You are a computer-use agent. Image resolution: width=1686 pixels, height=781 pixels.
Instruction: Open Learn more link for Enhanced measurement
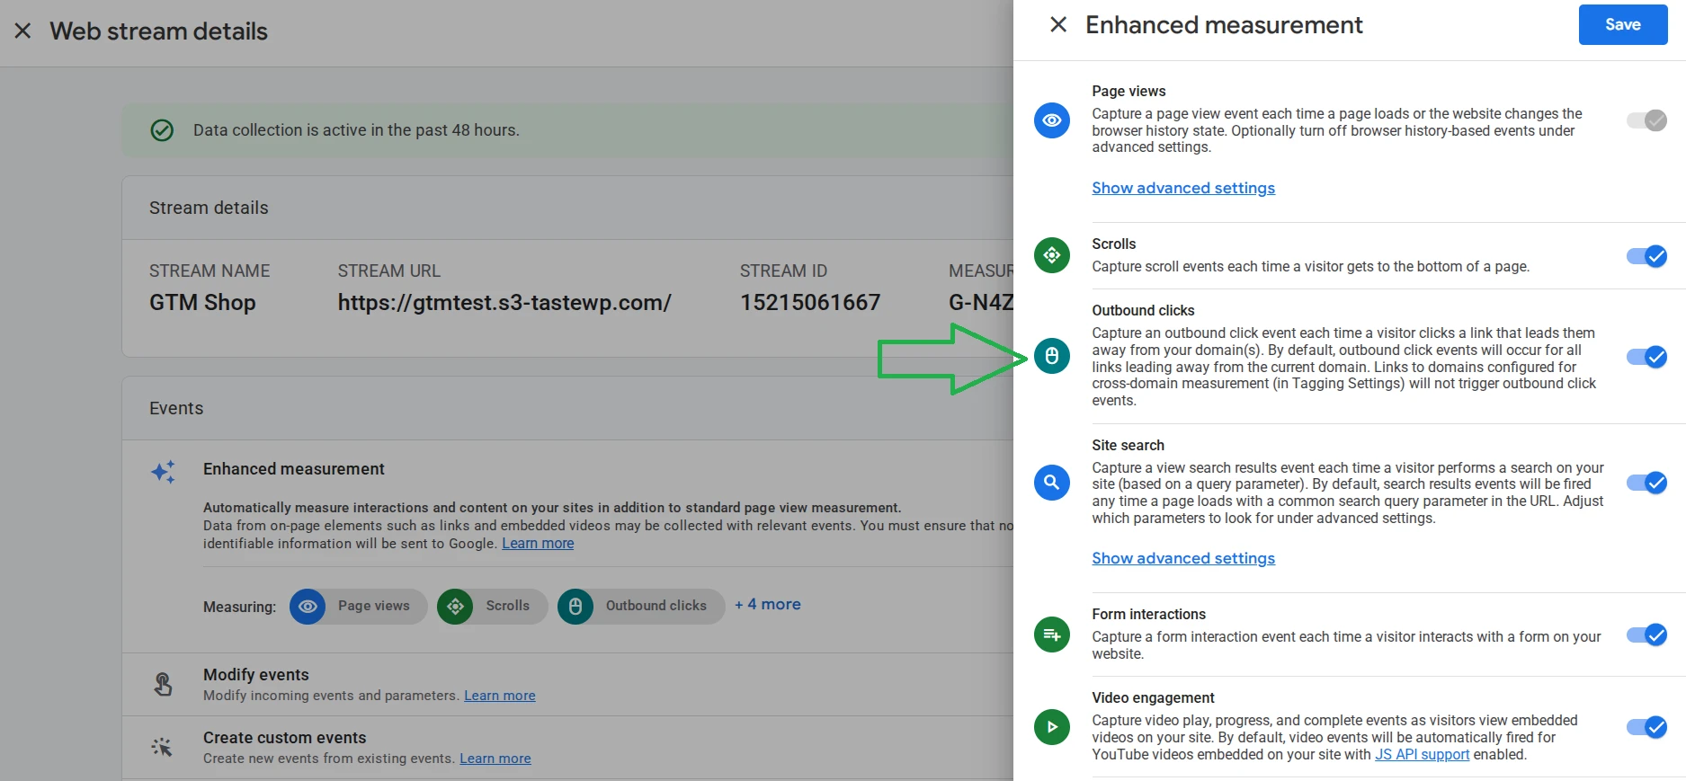pyautogui.click(x=538, y=544)
